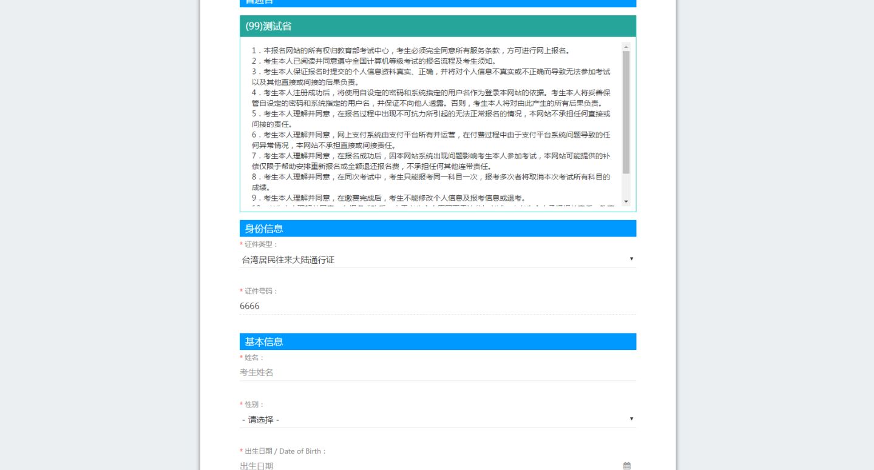Viewport: 874px width, 470px height.
Task: Click the 性别 field label
Action: [251, 405]
